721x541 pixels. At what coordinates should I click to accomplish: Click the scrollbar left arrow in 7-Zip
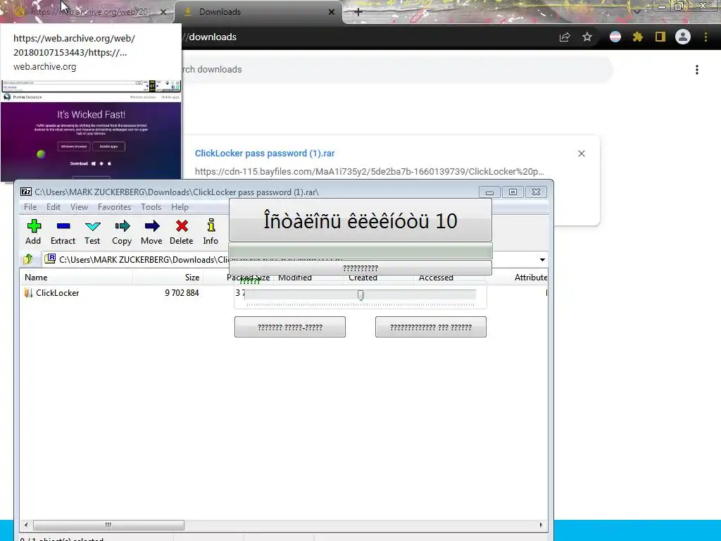tap(26, 525)
